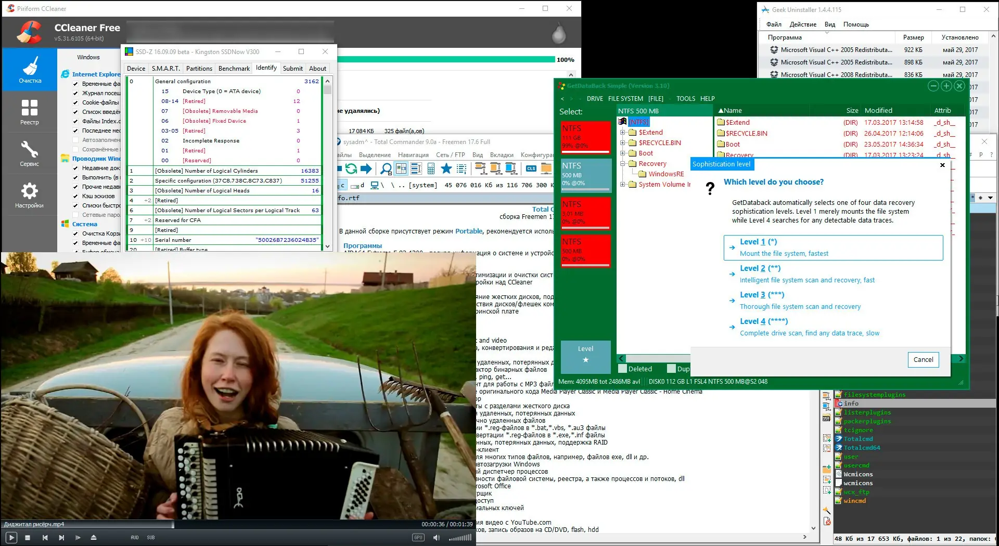
Task: Play the video in the media player
Action: [x=11, y=538]
